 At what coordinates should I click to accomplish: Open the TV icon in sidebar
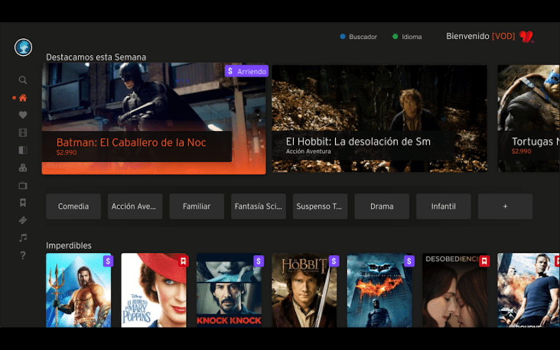[23, 185]
